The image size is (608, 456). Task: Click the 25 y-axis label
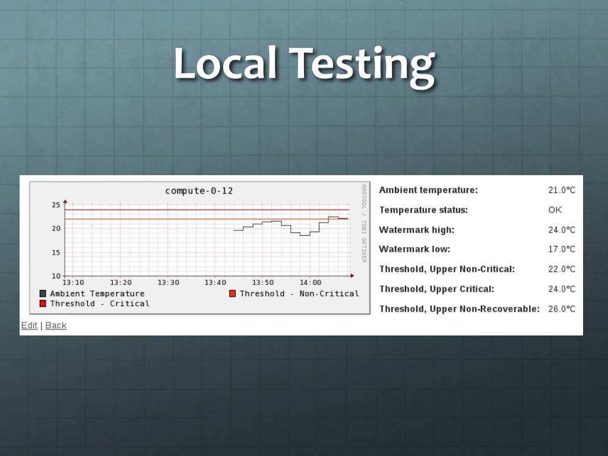point(56,205)
